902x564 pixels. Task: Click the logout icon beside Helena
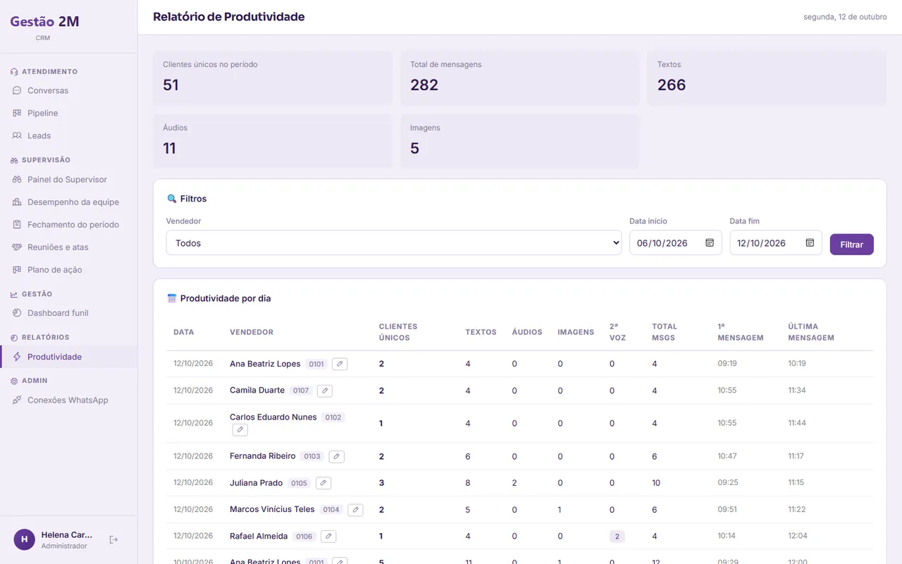[x=113, y=539]
